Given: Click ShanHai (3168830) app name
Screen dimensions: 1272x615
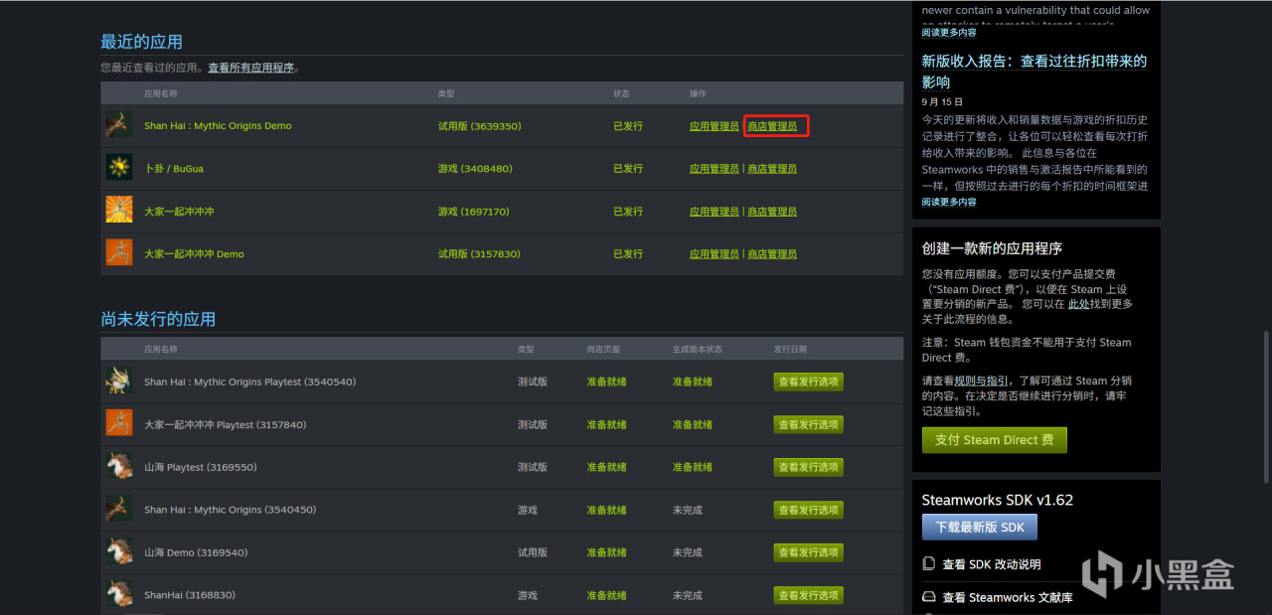Looking at the screenshot, I should pyautogui.click(x=190, y=596).
